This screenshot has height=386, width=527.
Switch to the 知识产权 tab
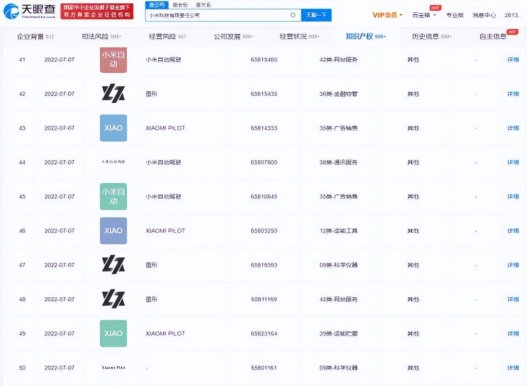click(365, 37)
